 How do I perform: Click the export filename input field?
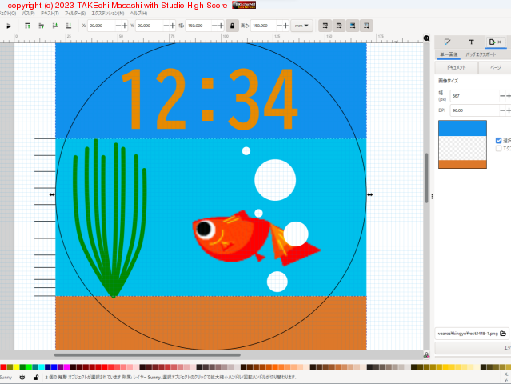467,333
